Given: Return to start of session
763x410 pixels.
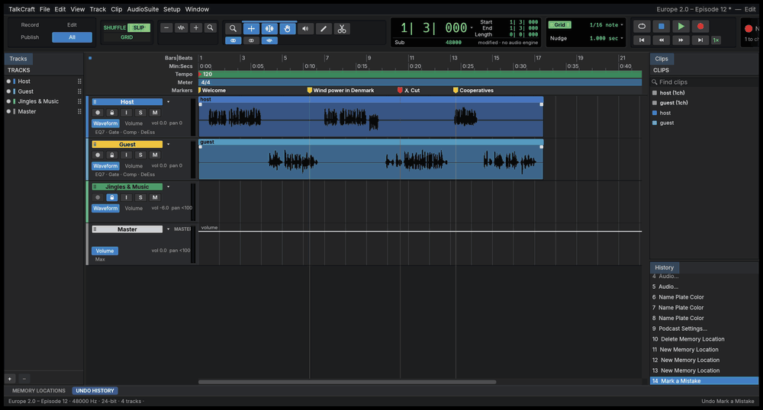Looking at the screenshot, I should pos(642,40).
